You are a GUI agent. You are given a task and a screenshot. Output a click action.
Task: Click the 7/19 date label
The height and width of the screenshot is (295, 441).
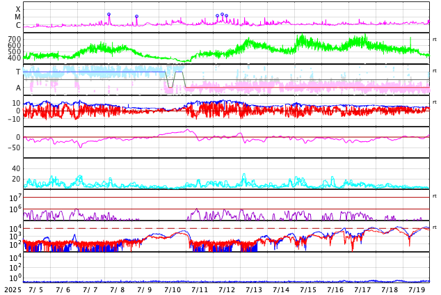[x=417, y=290]
